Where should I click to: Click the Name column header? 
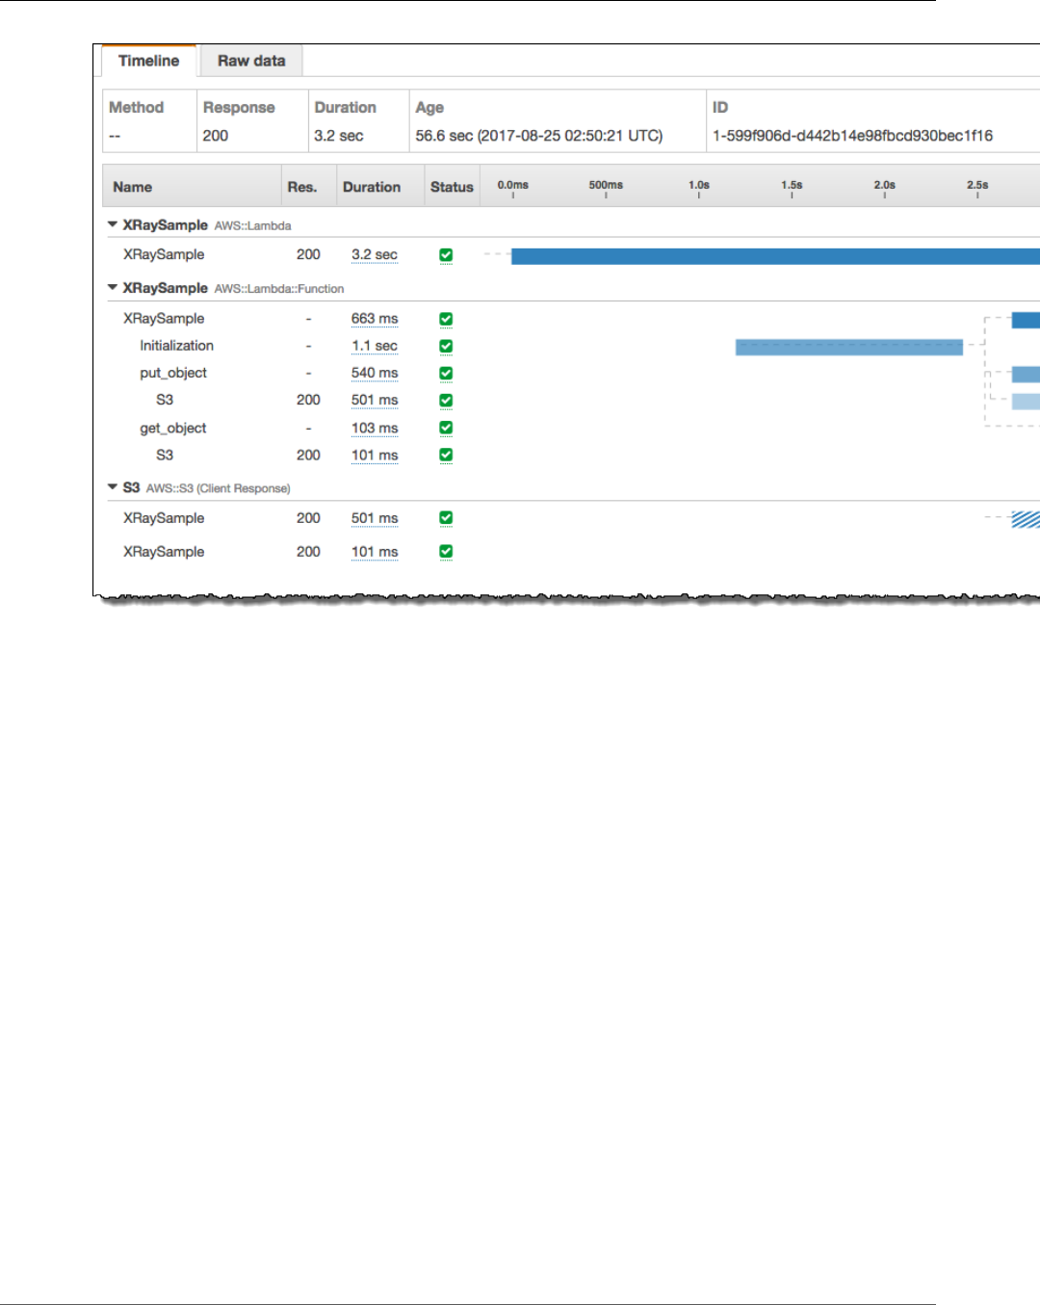tap(133, 187)
